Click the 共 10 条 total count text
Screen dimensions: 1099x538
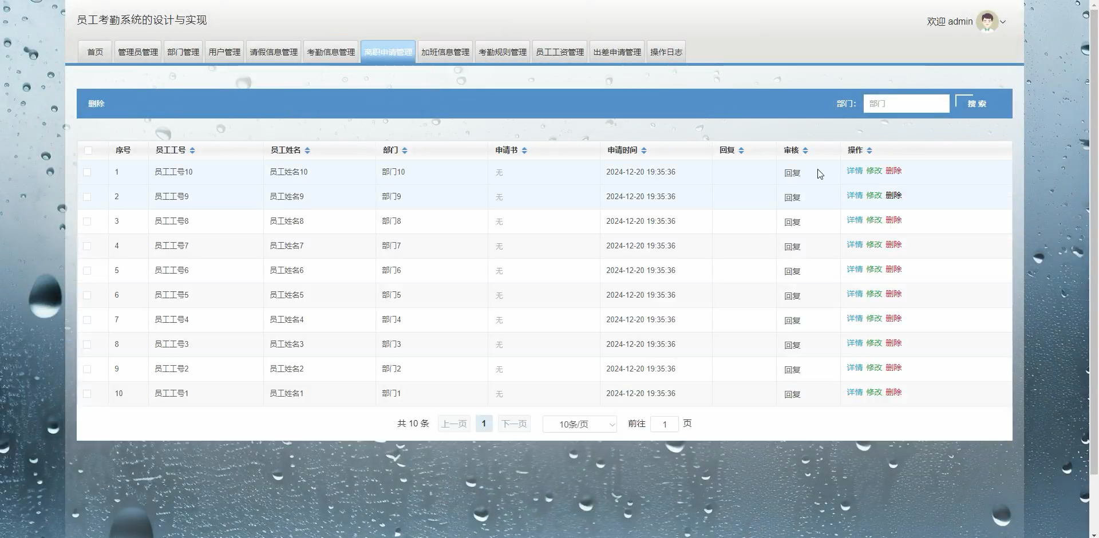pyautogui.click(x=413, y=424)
